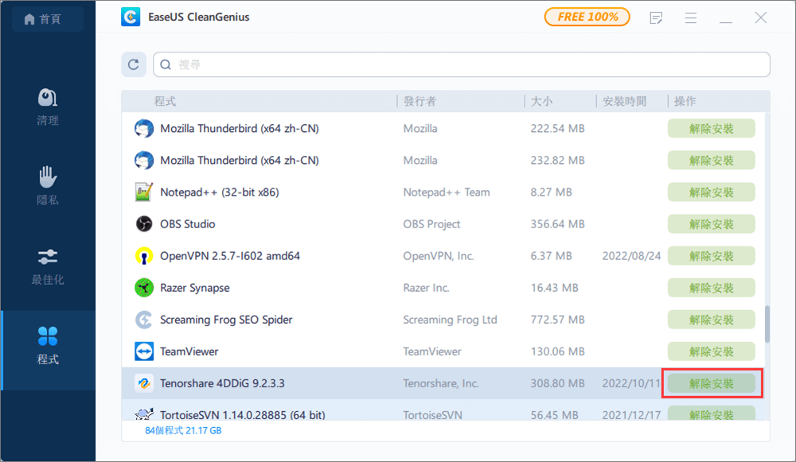Click the Thunderbird icon in the 222.54 MB row
The width and height of the screenshot is (796, 462).
click(144, 128)
